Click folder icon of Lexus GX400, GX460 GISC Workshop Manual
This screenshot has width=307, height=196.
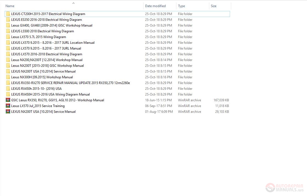(x=8, y=25)
